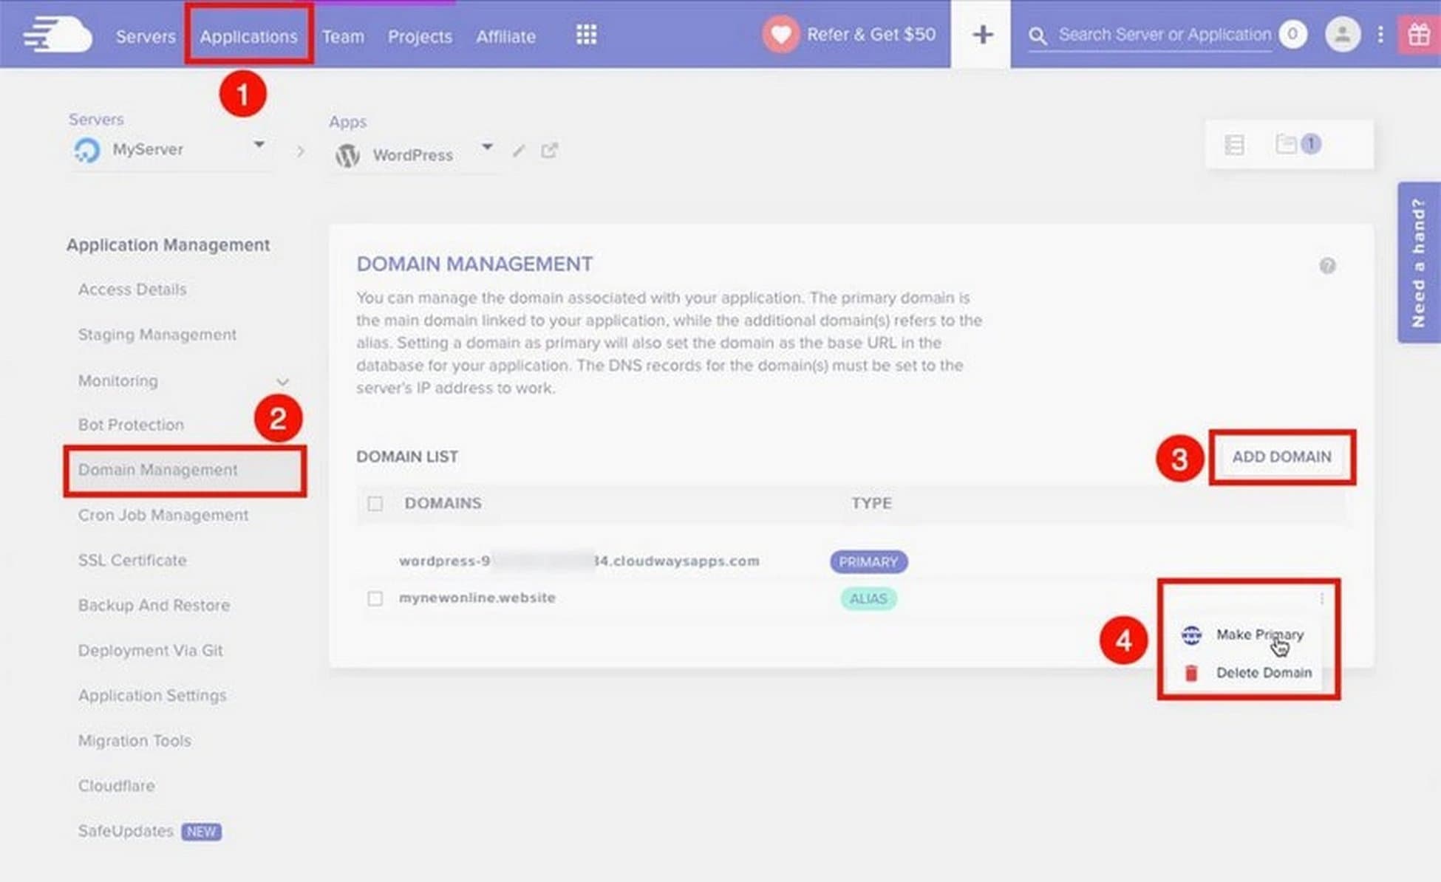Click the grid/apps launcher icon
The image size is (1441, 882).
coord(586,35)
